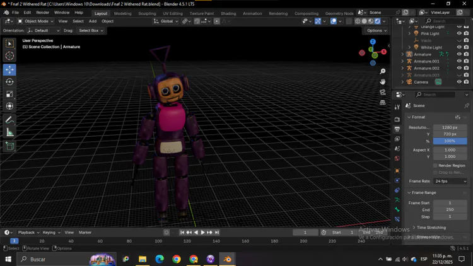Select the Measure tool
This screenshot has height=266, width=473.
(9, 132)
